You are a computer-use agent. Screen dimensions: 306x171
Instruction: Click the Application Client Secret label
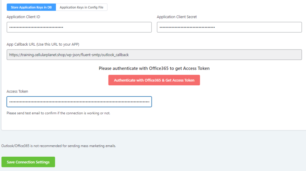pos(177,17)
